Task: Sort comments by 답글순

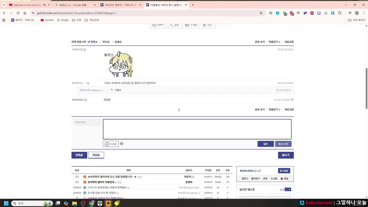Action: click(x=117, y=42)
